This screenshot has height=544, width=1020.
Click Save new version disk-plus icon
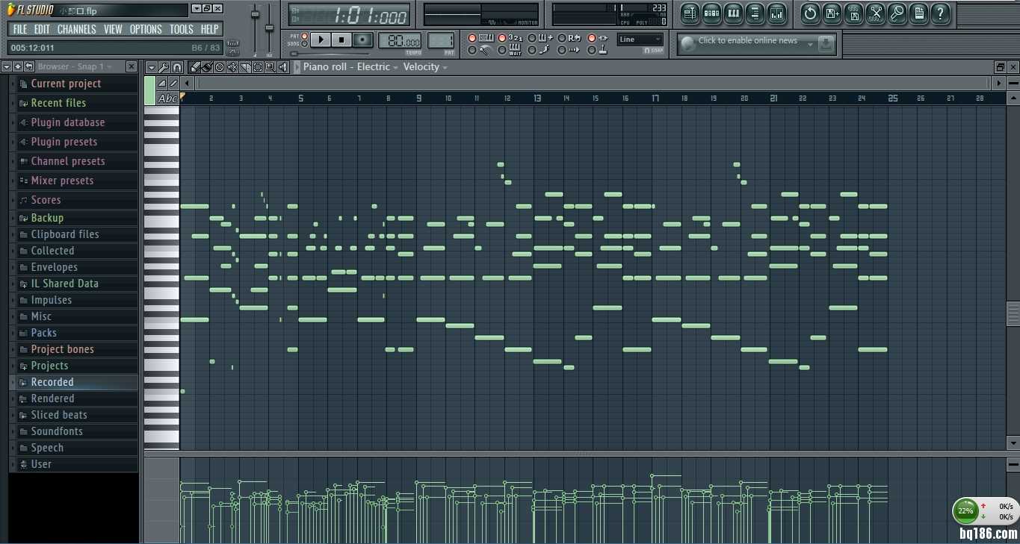(832, 13)
